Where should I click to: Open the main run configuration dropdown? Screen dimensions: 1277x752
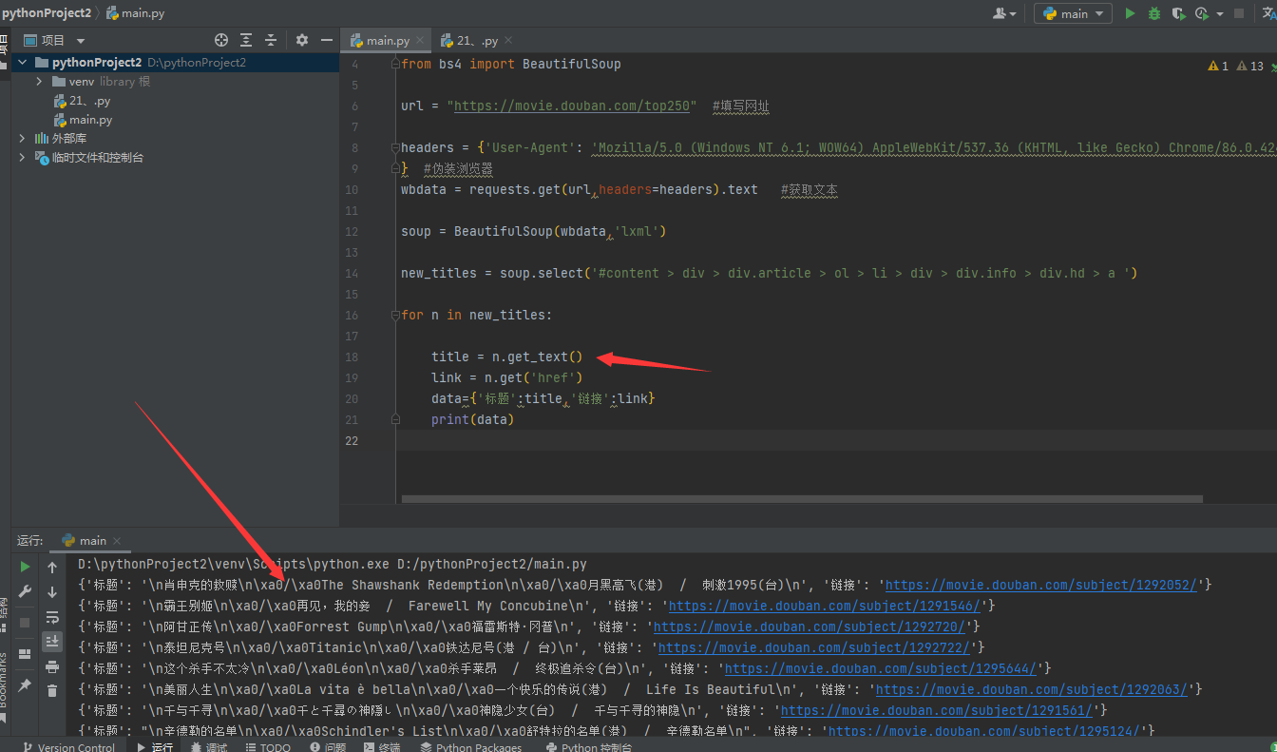(x=1074, y=13)
